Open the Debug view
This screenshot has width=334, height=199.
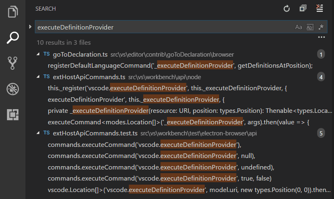click(x=13, y=89)
